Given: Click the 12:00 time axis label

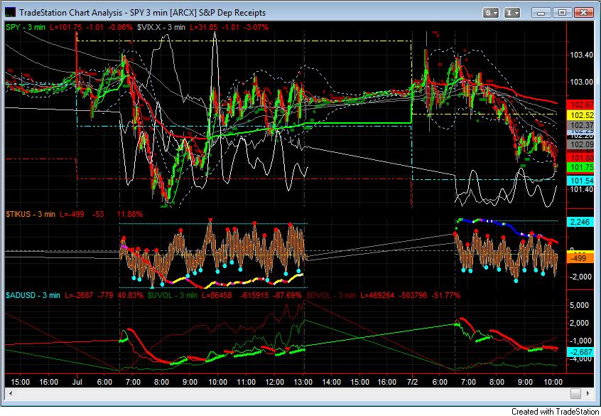Looking at the screenshot, I should [x=274, y=382].
